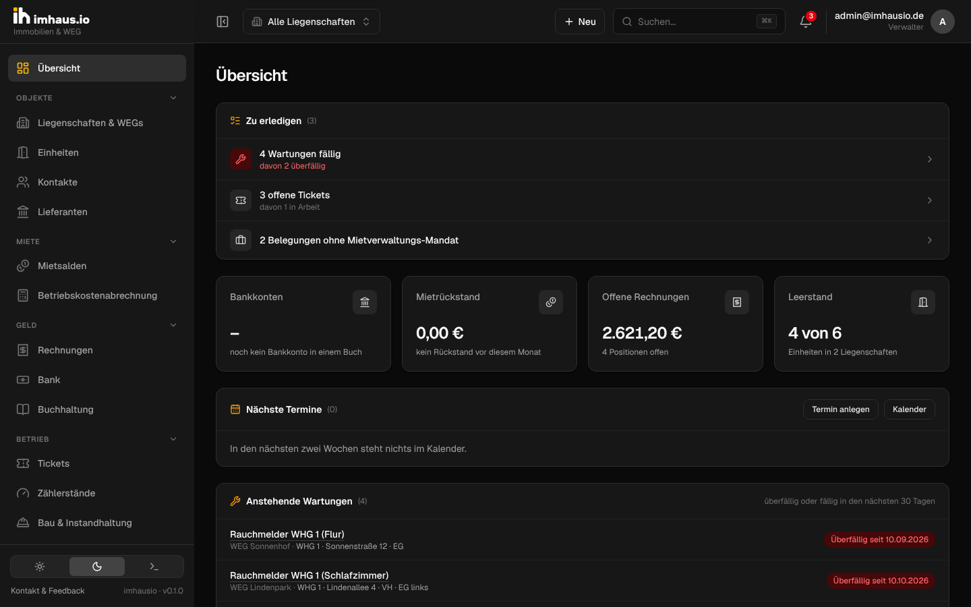Open Mietsalden page
Viewport: 971px width, 607px height.
coord(97,266)
